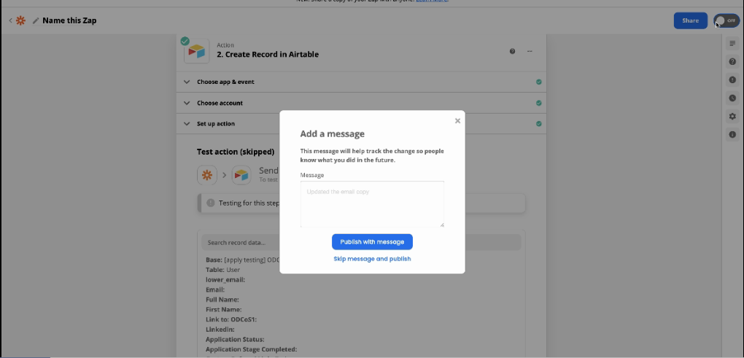Open the info icon in right sidebar
This screenshot has height=358, width=744.
(732, 135)
